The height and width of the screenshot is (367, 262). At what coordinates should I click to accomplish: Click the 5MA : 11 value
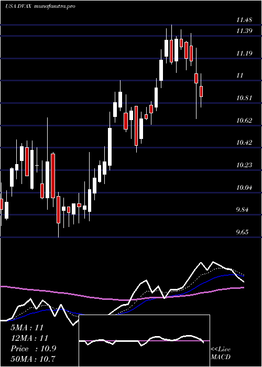(27, 328)
